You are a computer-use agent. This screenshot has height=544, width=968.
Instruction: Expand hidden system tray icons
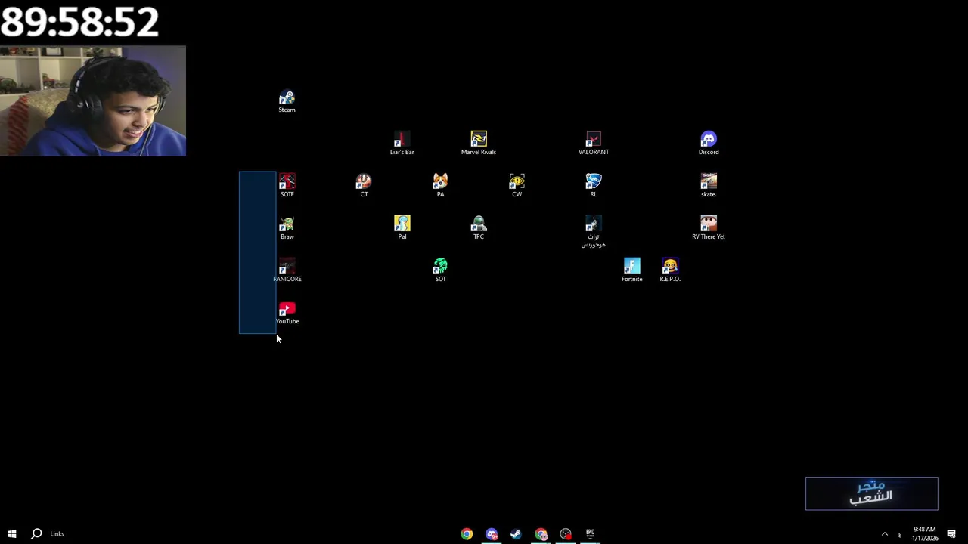pyautogui.click(x=884, y=534)
